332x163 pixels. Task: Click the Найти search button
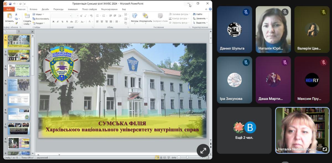point(198,14)
